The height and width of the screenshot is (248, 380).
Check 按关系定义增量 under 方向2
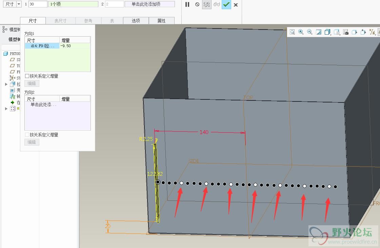pos(27,135)
